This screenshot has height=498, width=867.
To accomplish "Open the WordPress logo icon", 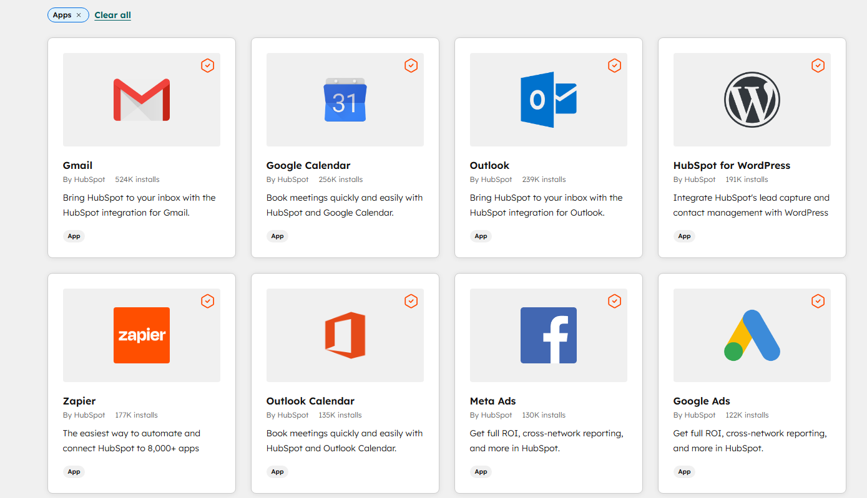I will [x=752, y=98].
